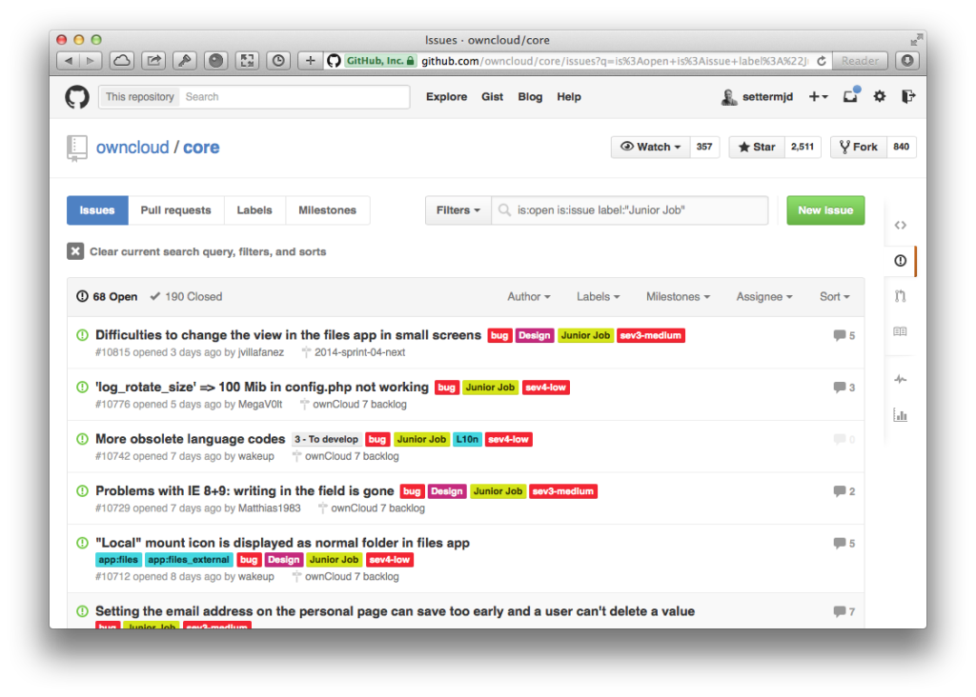
Task: Click the setterrmjd avatar icon
Action: point(728,96)
